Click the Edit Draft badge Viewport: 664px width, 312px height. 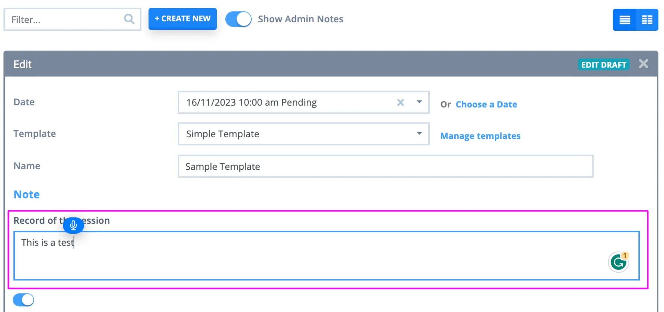click(603, 65)
